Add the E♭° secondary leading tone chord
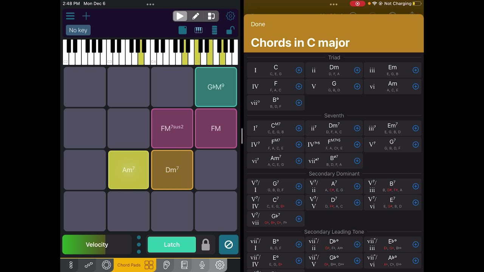 click(416, 244)
